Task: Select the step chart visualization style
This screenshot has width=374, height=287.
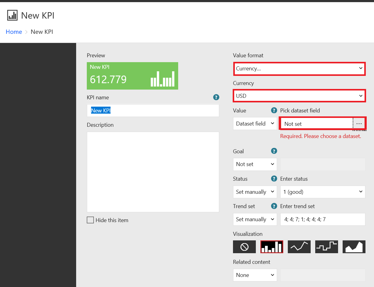Action: [x=326, y=247]
